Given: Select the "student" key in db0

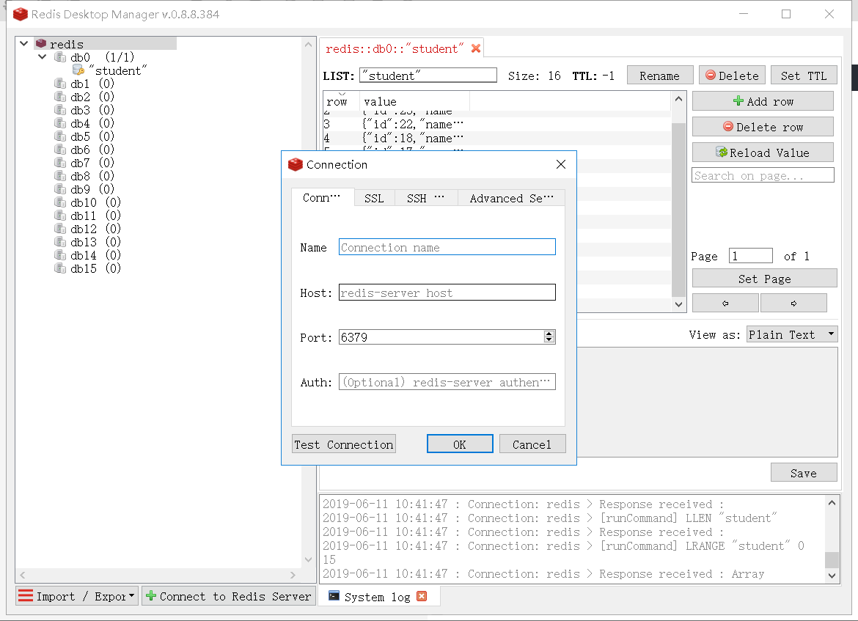Looking at the screenshot, I should pos(118,70).
